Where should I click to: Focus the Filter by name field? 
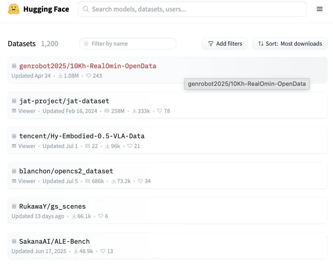(128, 43)
